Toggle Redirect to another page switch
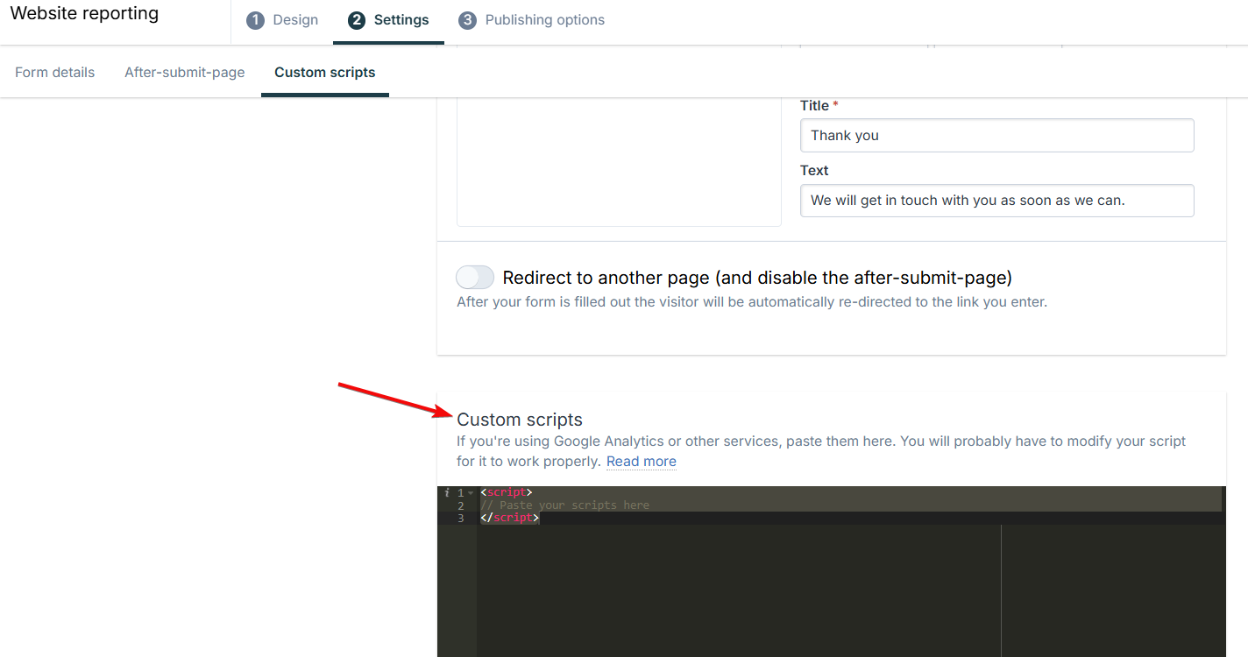 tap(475, 278)
